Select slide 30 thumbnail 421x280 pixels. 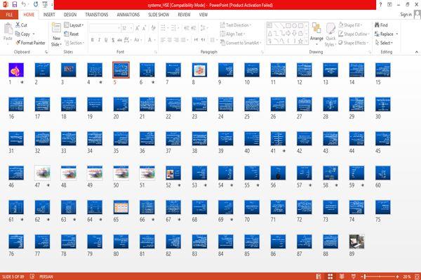coord(383,104)
